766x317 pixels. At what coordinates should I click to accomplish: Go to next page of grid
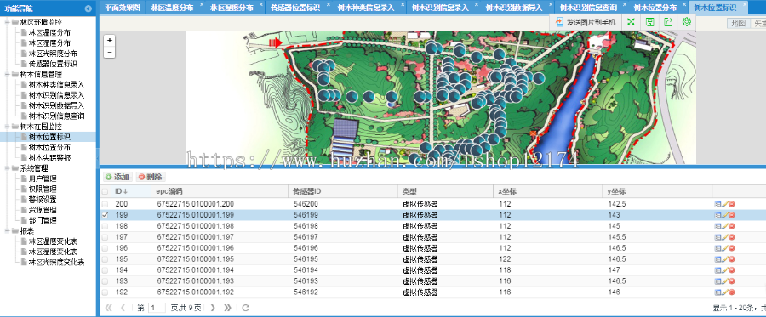click(x=213, y=308)
